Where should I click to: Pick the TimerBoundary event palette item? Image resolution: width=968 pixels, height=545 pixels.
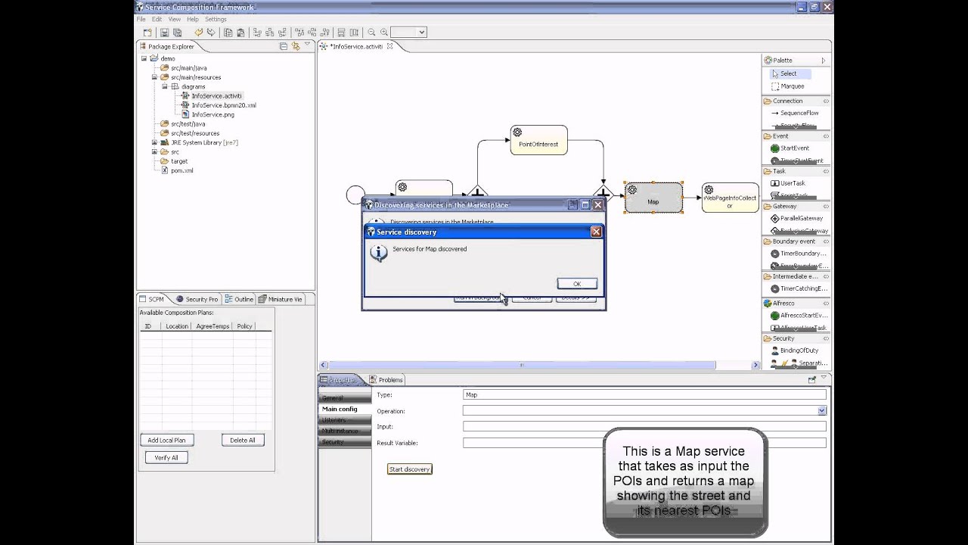(799, 254)
